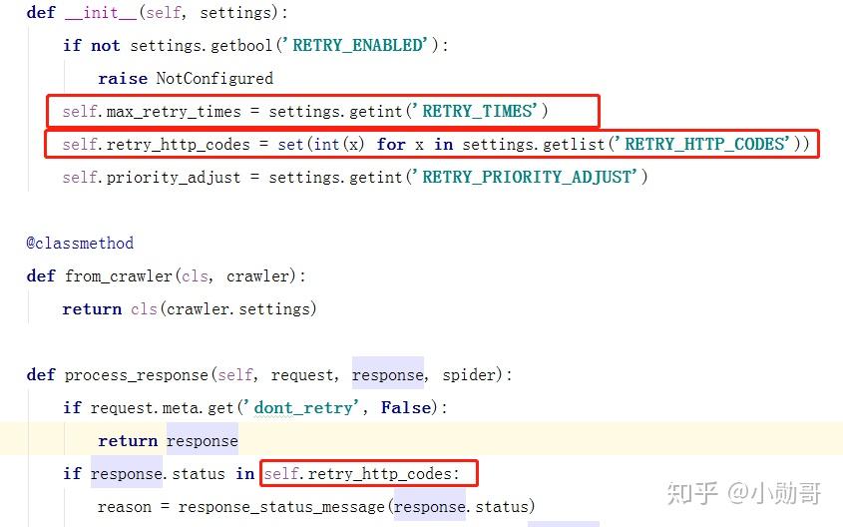The height and width of the screenshot is (527, 843).
Task: Click 'from_crawler' function name
Action: (x=119, y=275)
